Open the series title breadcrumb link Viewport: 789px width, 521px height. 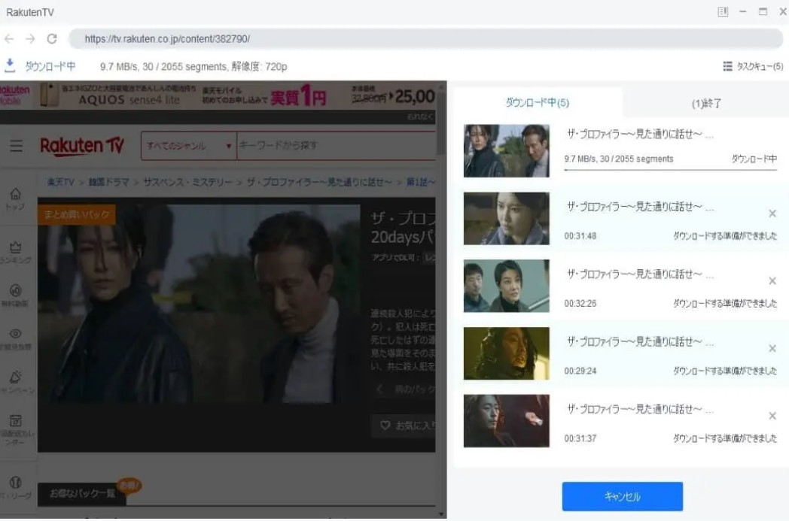point(319,182)
